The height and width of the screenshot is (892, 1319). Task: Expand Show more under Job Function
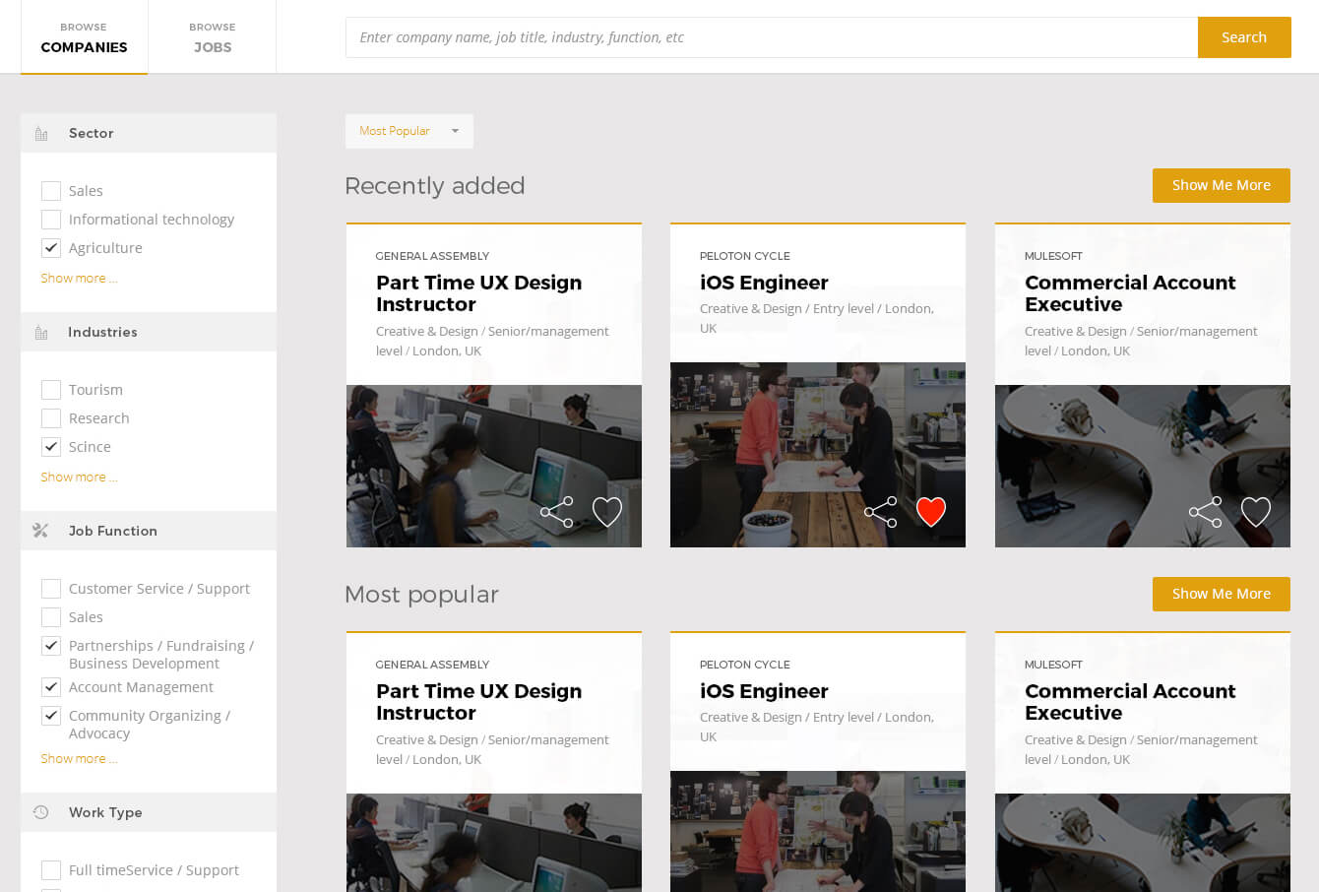79,759
